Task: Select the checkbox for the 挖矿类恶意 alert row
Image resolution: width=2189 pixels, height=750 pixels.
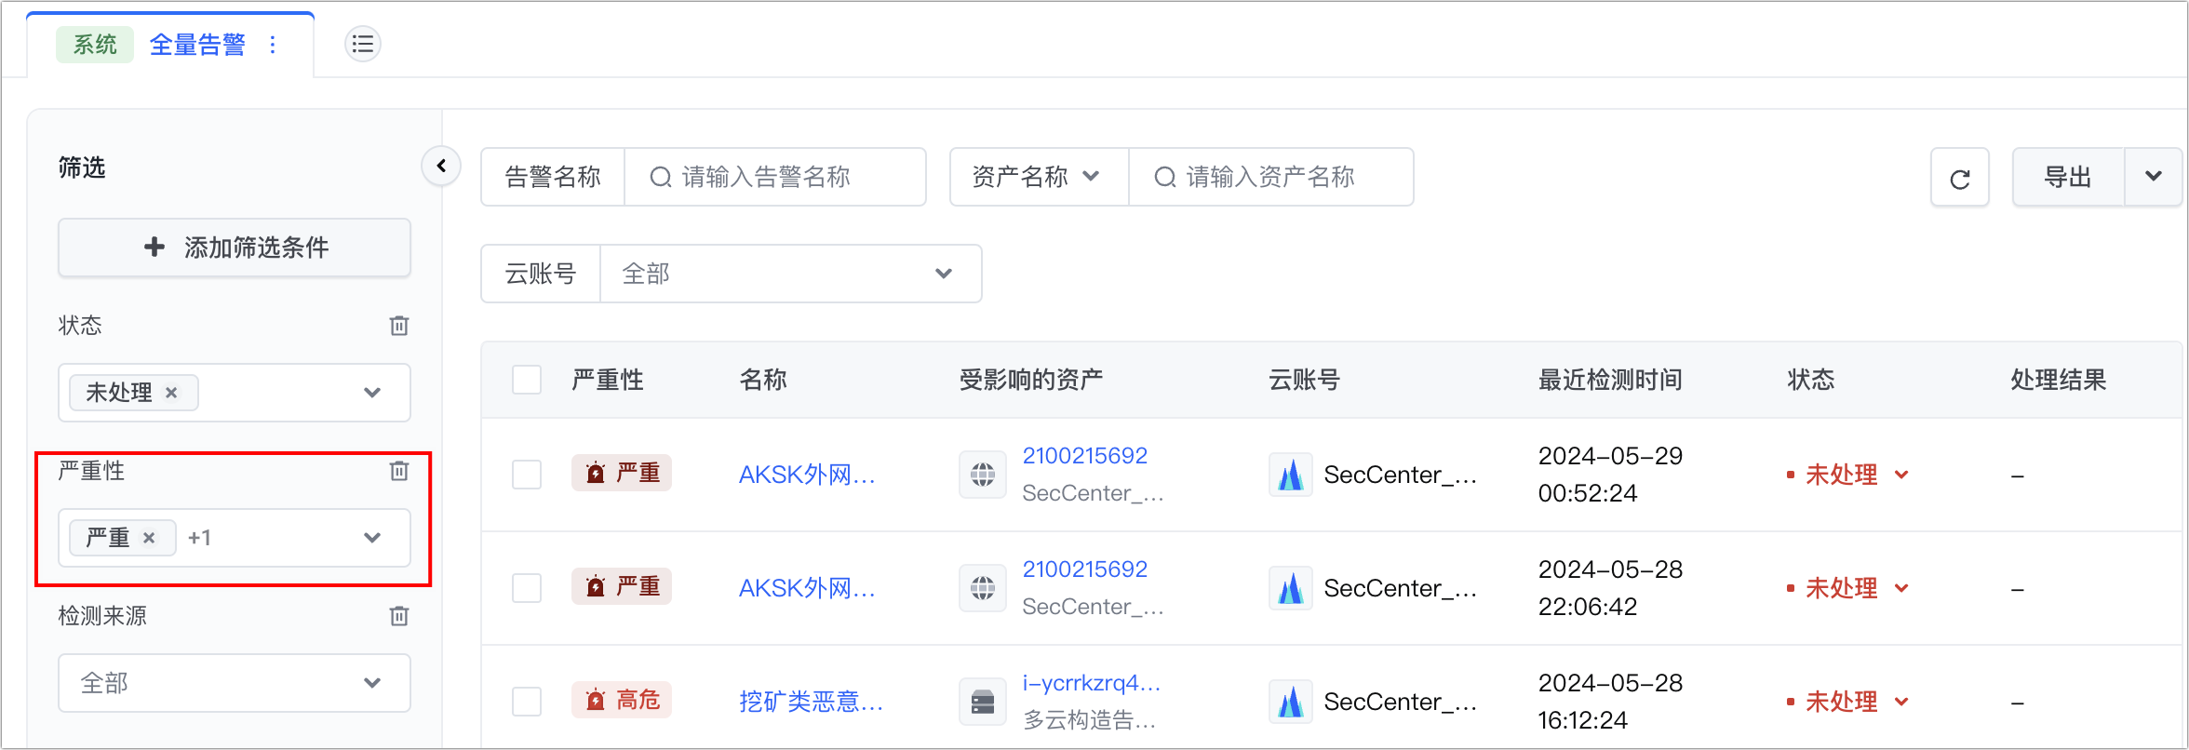Action: (527, 702)
